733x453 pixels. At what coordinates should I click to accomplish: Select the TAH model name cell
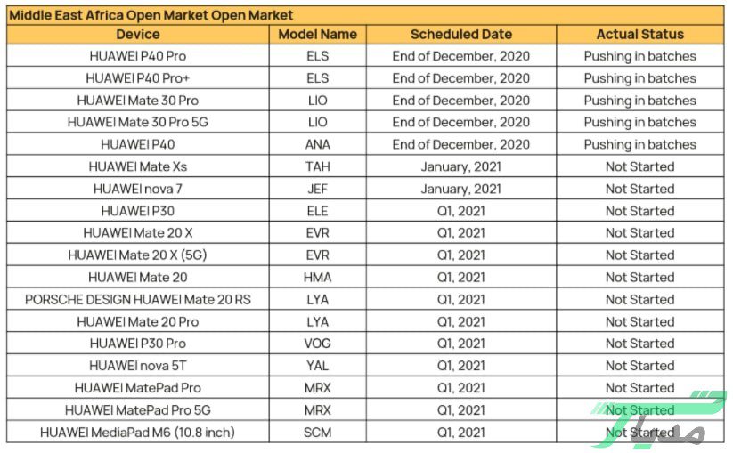(317, 166)
